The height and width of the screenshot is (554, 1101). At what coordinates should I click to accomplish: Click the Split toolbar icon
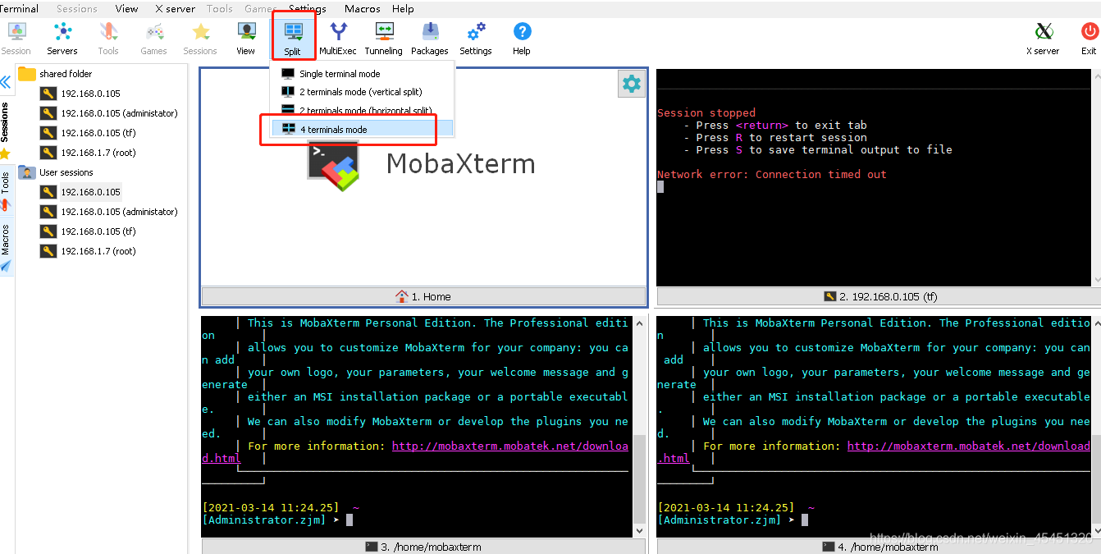coord(293,38)
